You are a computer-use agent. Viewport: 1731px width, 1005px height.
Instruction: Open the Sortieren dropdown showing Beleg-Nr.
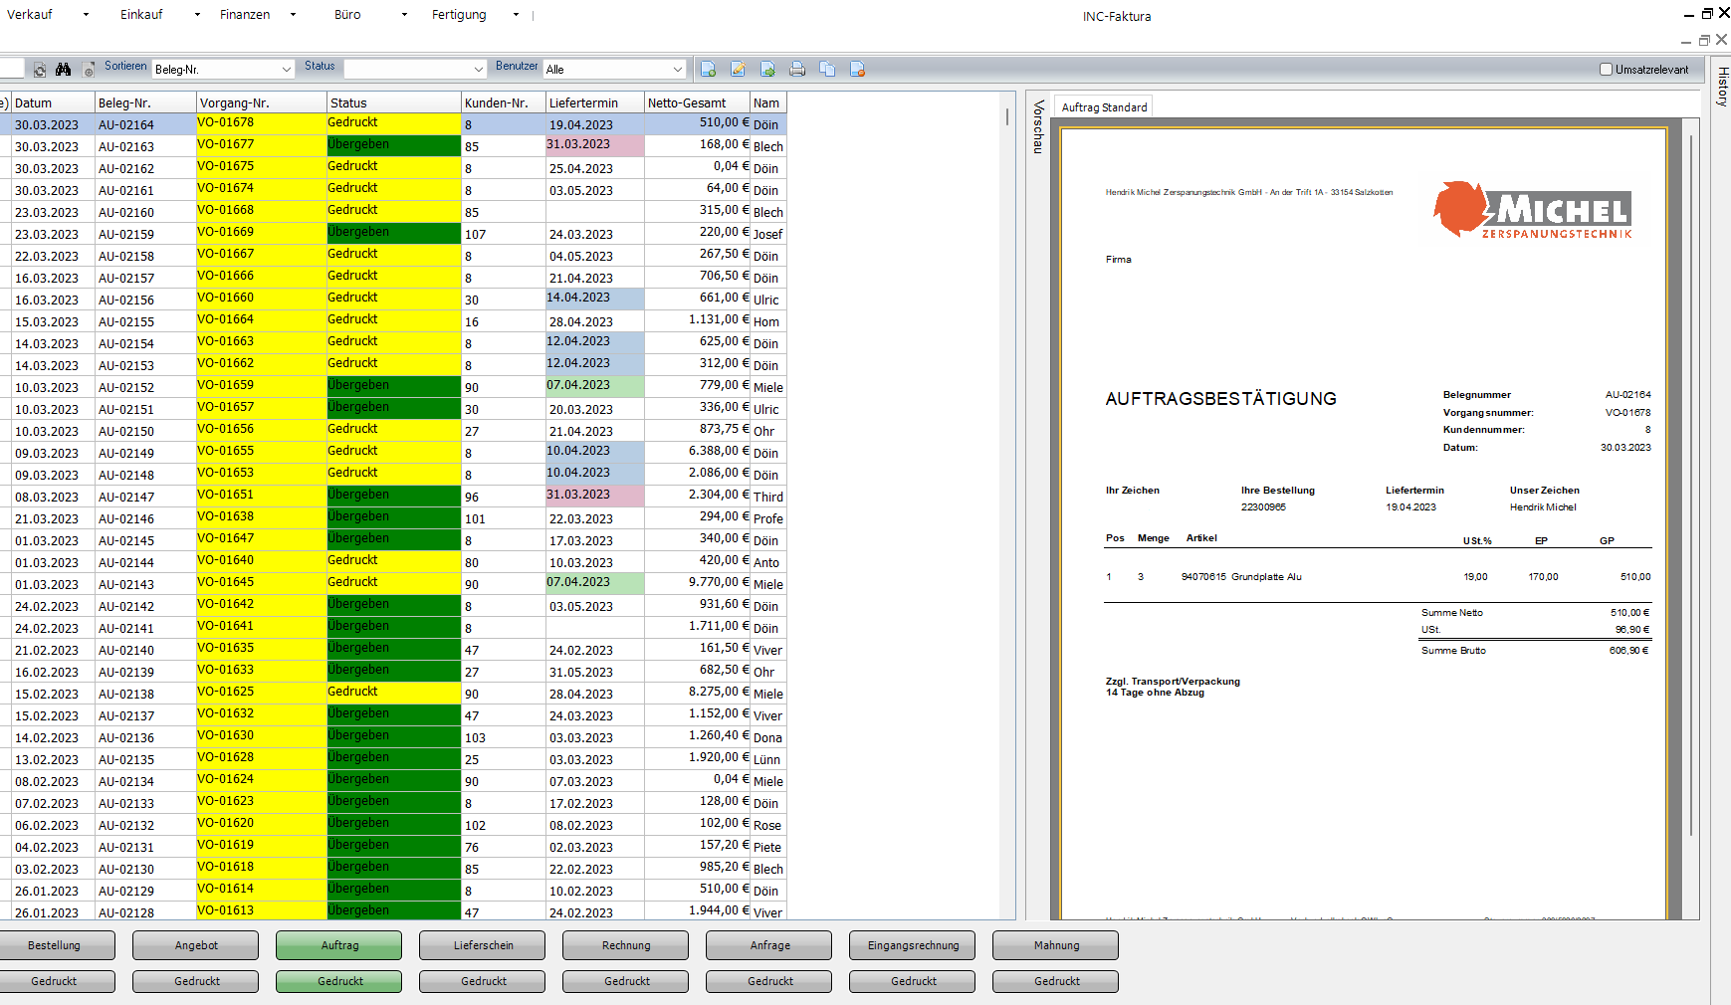(223, 70)
